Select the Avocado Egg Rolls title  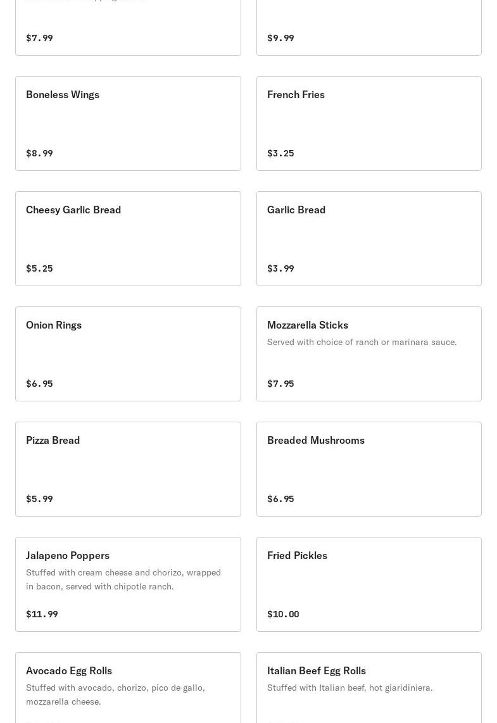tap(69, 670)
